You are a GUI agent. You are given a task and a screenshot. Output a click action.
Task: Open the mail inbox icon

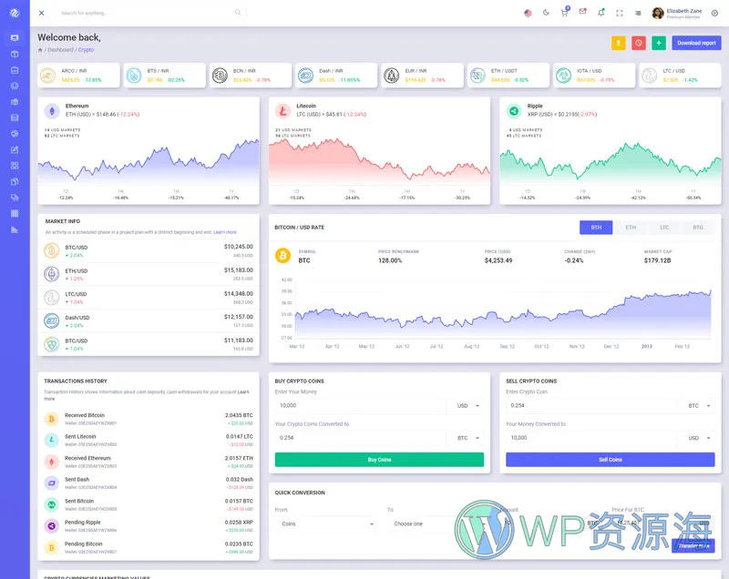click(x=582, y=13)
